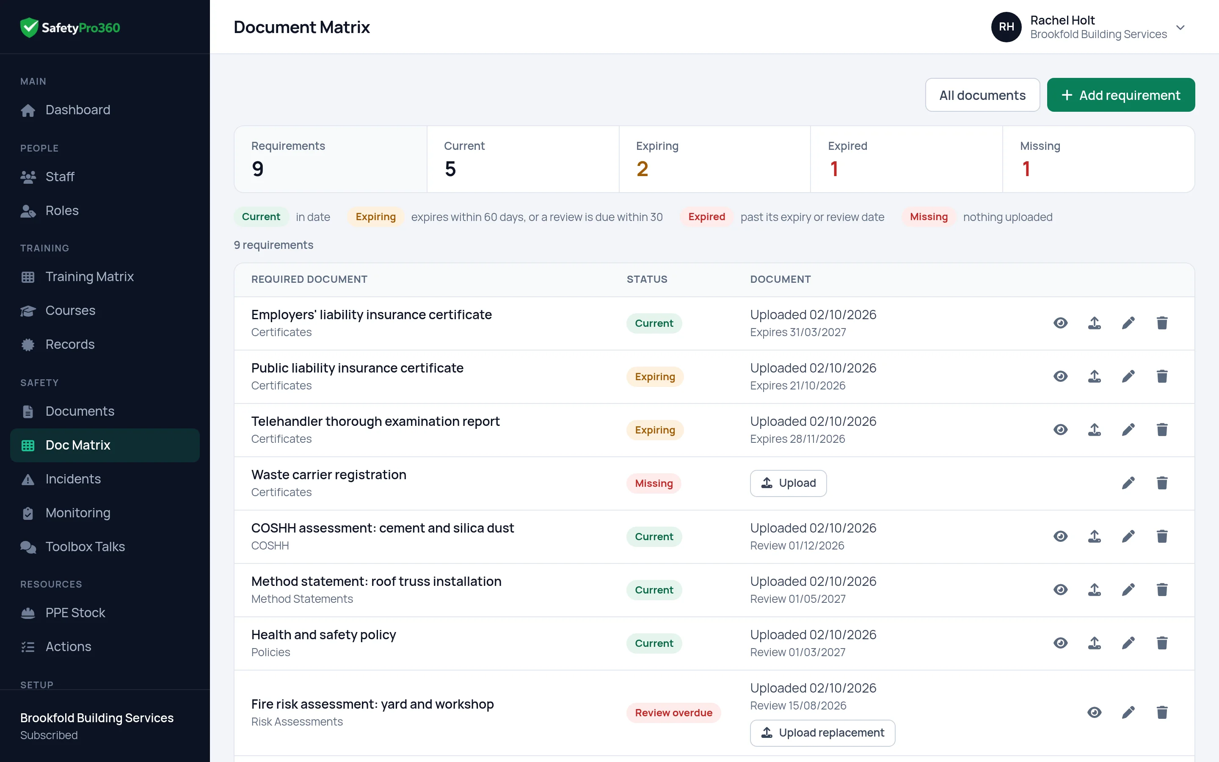Click the Review overdue status badge
The width and height of the screenshot is (1219, 762).
click(673, 712)
